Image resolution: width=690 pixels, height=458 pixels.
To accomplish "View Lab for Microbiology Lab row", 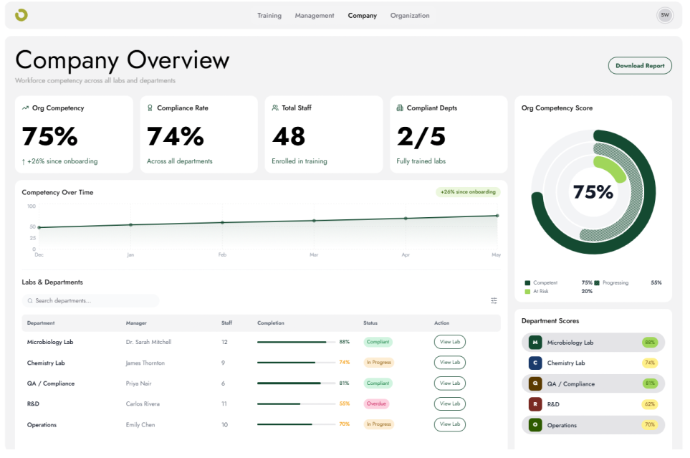I will click(450, 342).
